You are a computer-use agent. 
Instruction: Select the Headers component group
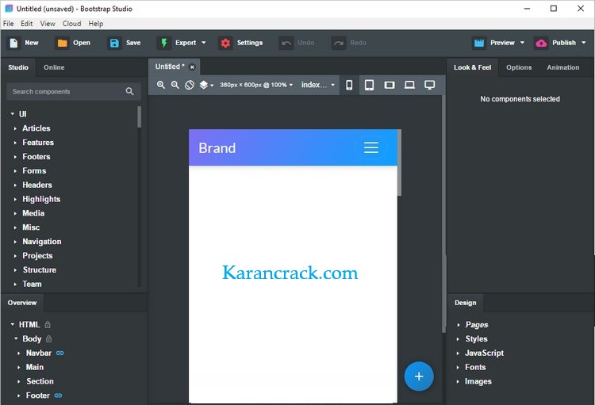[x=37, y=185]
